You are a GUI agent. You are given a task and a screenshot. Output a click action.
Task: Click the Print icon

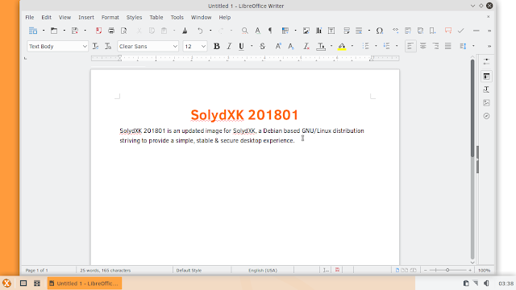pos(111,31)
